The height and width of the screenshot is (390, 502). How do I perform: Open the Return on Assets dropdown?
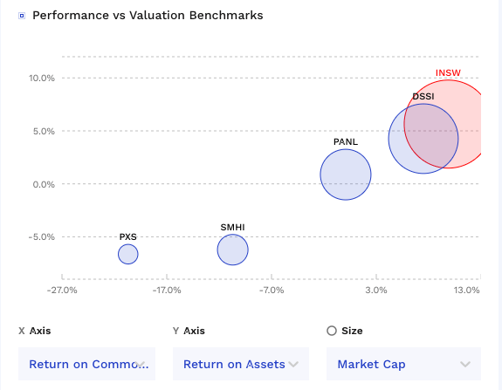coord(241,364)
